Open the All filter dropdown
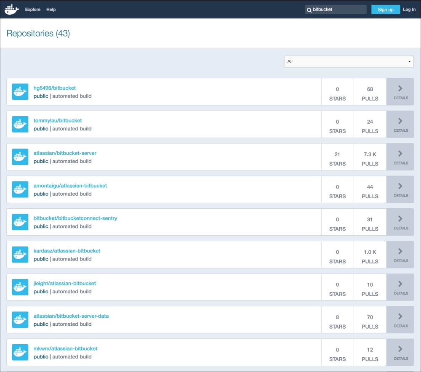The image size is (421, 372). [x=349, y=61]
